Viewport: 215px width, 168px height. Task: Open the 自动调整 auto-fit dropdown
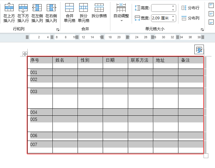coord(121,13)
